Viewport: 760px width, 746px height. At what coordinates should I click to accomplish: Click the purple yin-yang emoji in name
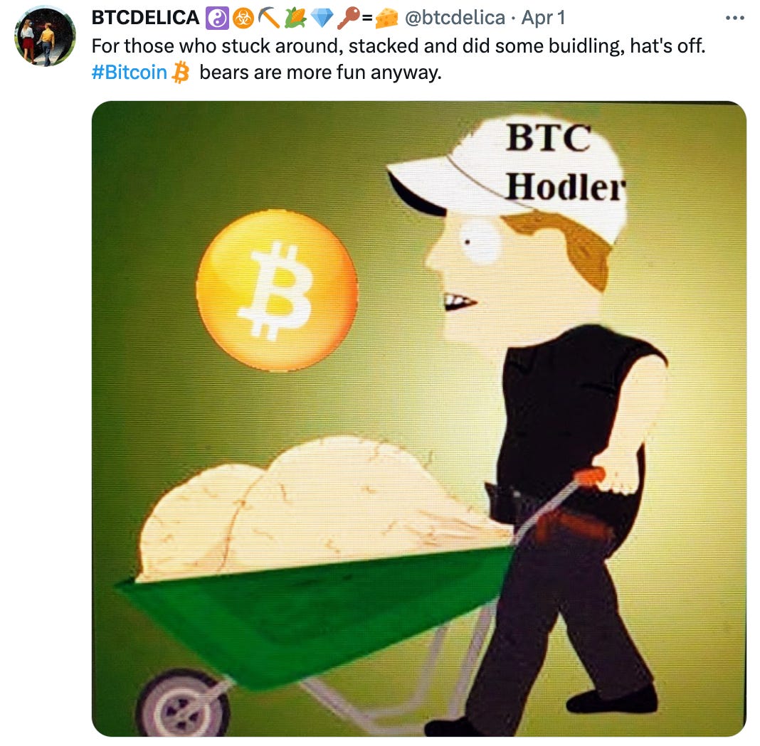(217, 18)
